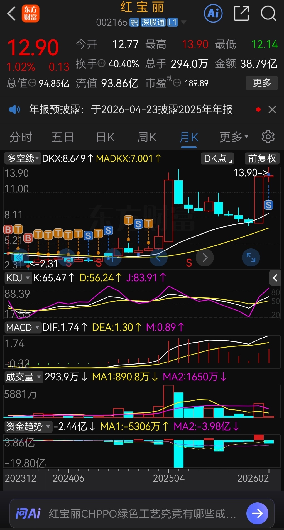Tap info icon beside 换手
The image size is (284, 530).
tap(102, 63)
